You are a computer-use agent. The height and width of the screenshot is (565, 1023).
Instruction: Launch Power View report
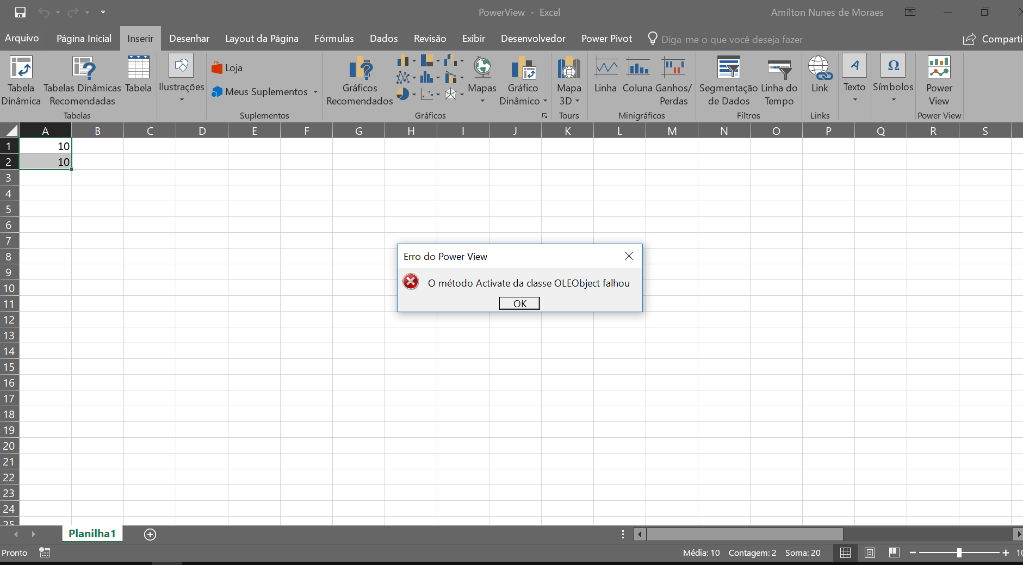939,80
